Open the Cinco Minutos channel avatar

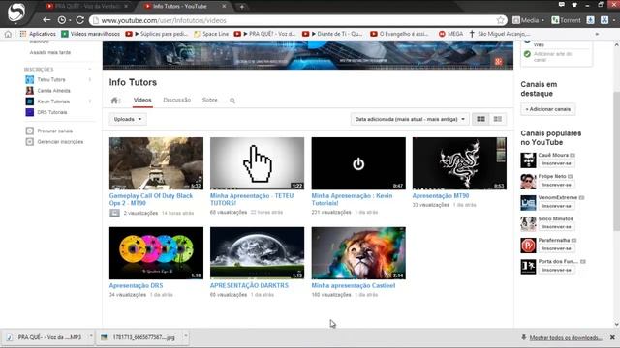(x=528, y=223)
